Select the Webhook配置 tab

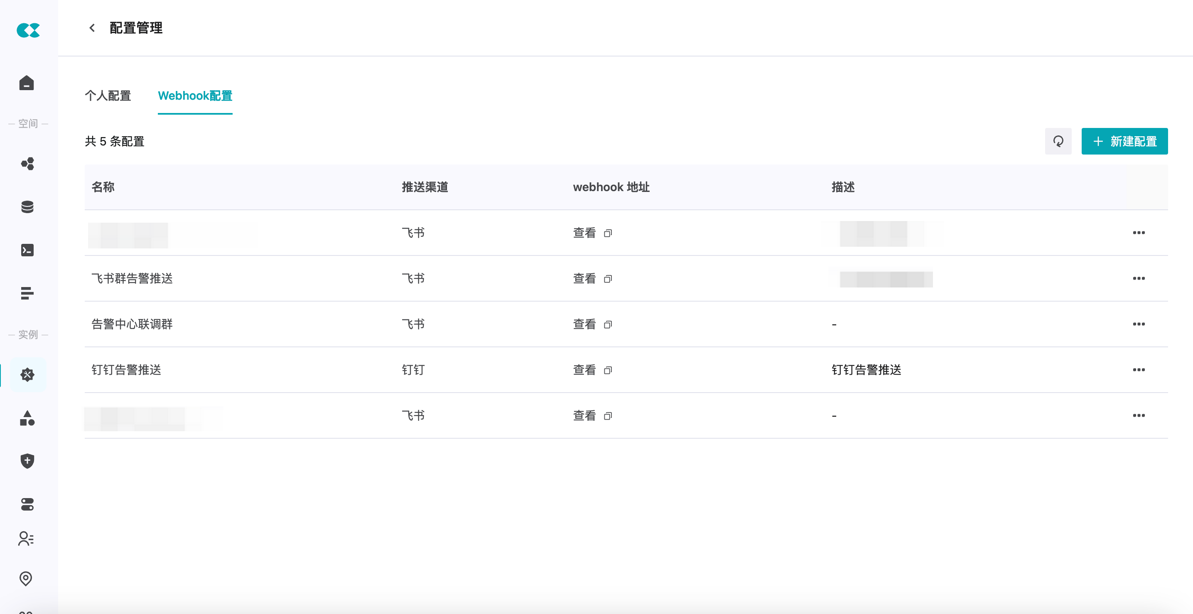(195, 96)
